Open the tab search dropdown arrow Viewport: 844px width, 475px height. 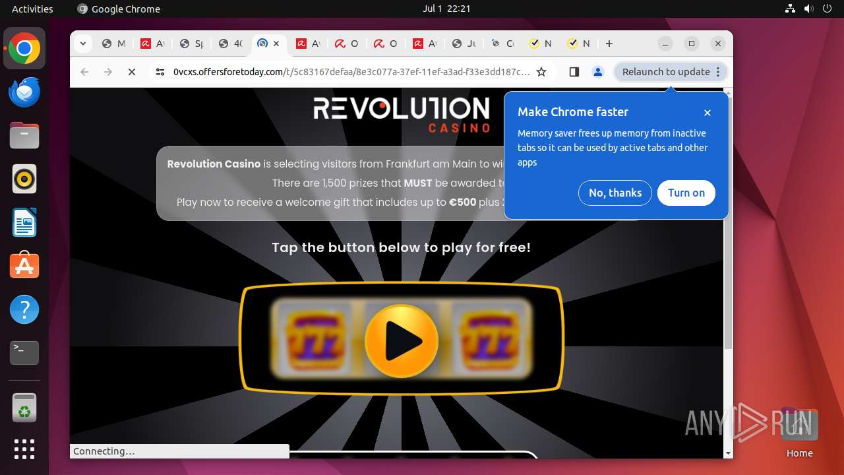click(82, 44)
